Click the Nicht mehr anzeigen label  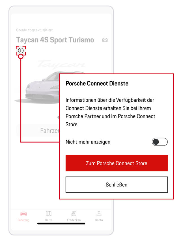tap(88, 142)
